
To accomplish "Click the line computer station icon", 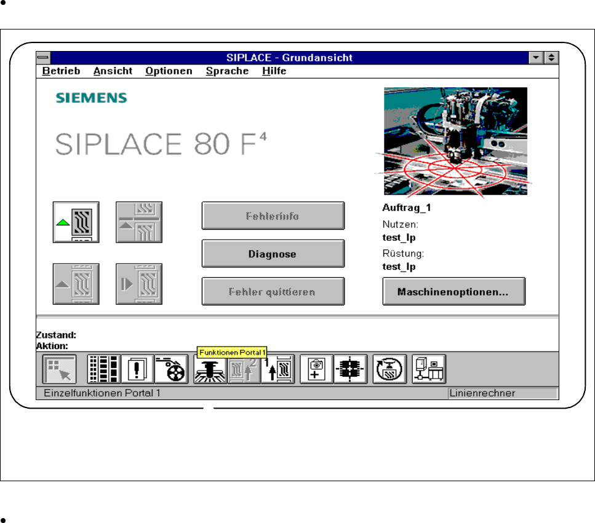I will point(429,369).
